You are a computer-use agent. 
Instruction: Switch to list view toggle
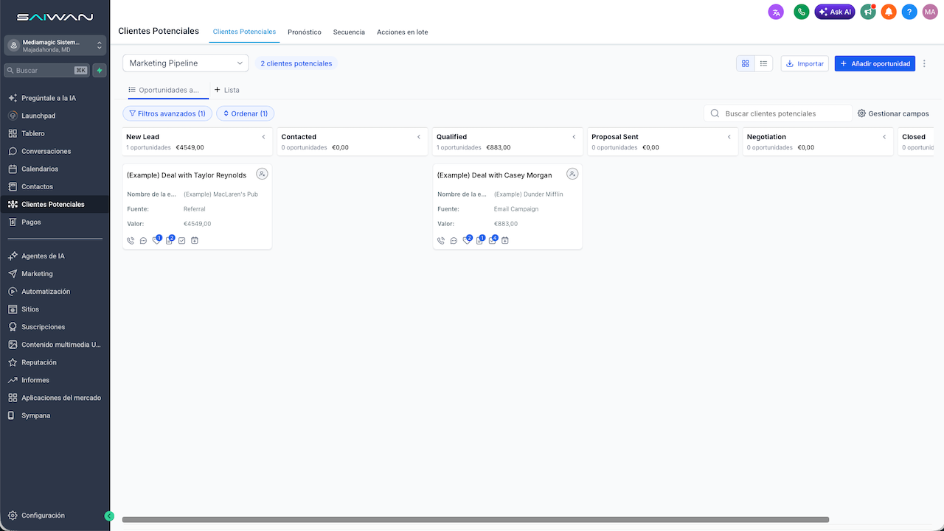click(764, 64)
